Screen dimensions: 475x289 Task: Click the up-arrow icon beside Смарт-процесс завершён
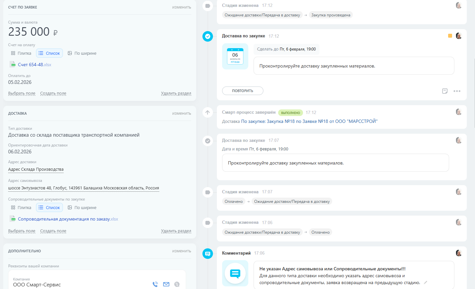click(x=208, y=112)
